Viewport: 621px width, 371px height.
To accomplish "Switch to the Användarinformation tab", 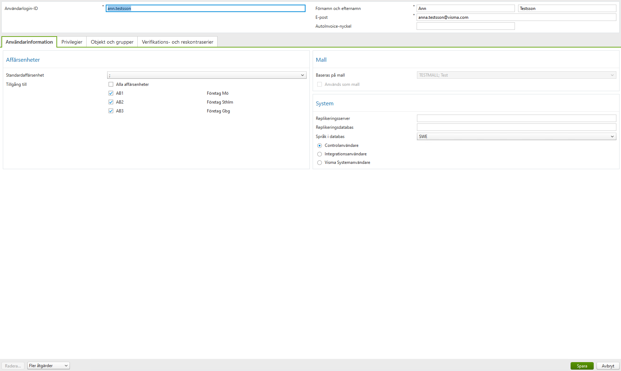I will click(x=29, y=41).
